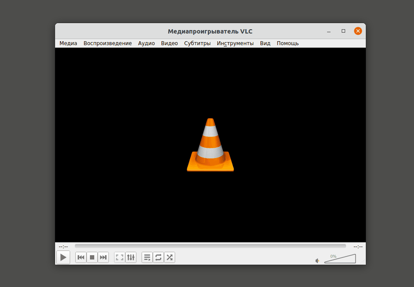This screenshot has width=414, height=287.
Task: Maximize the VLC window
Action: (x=343, y=31)
